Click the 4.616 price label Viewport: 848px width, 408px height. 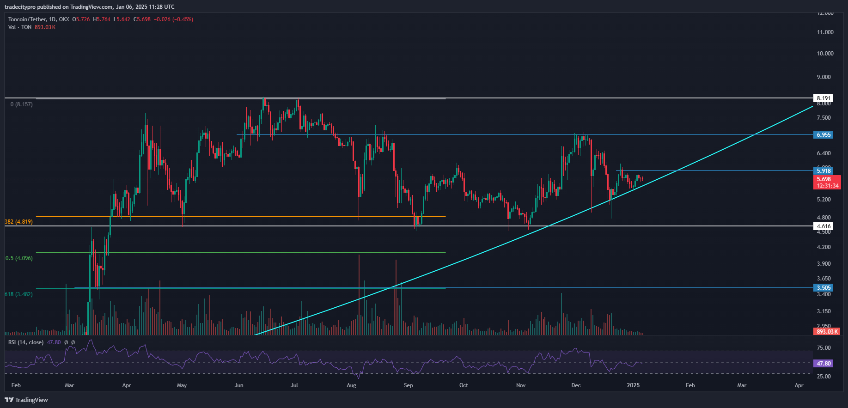(824, 226)
